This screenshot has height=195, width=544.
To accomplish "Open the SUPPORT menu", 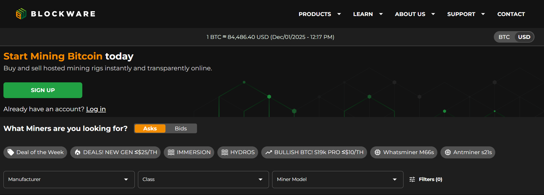I will click(461, 14).
